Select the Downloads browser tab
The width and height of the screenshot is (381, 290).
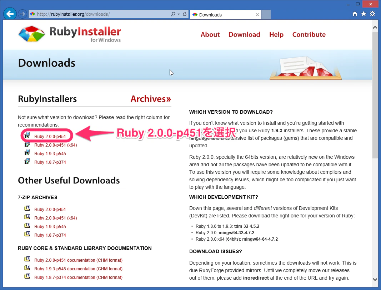(x=225, y=15)
